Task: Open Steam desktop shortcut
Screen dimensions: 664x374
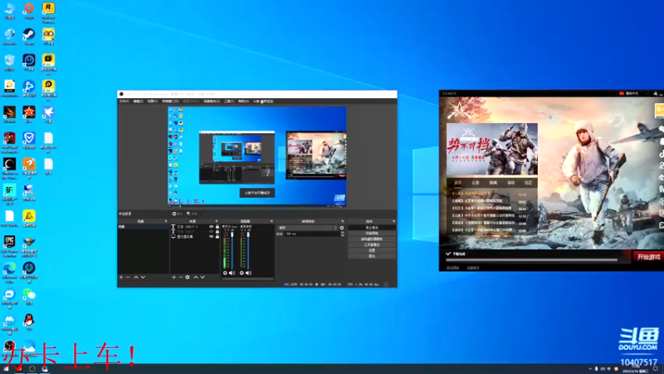Action: [x=29, y=35]
